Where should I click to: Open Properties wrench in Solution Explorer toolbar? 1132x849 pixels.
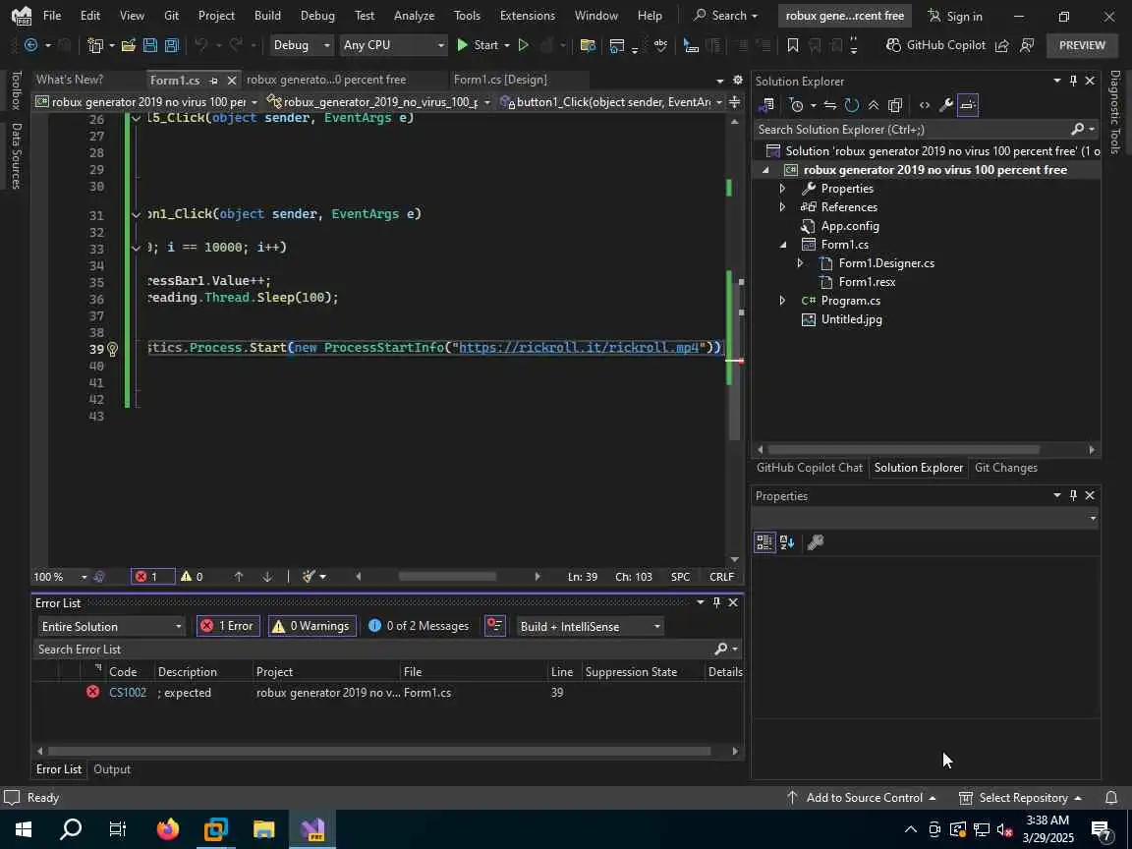click(945, 105)
